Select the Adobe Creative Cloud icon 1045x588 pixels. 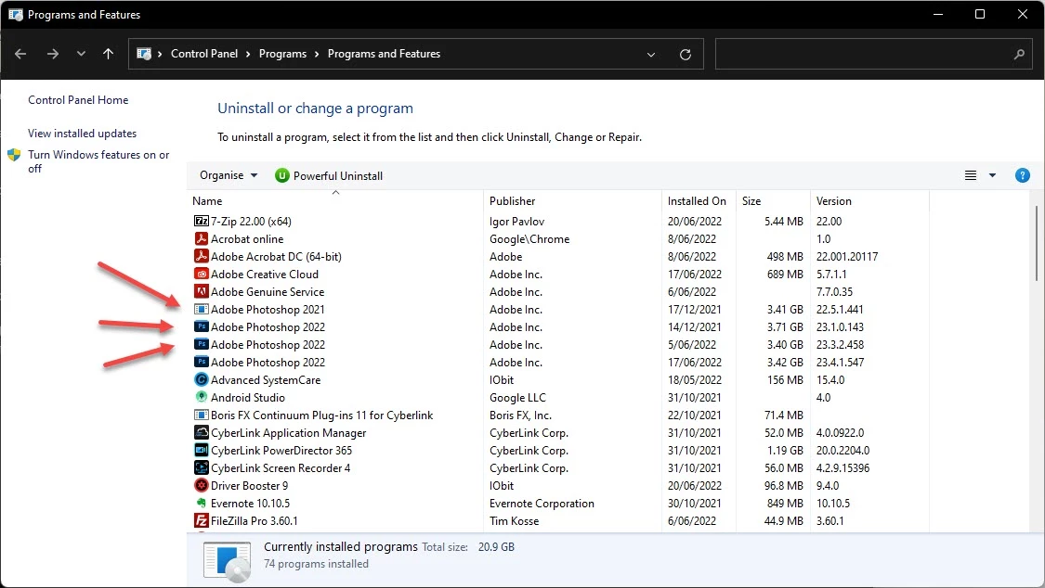pos(201,274)
